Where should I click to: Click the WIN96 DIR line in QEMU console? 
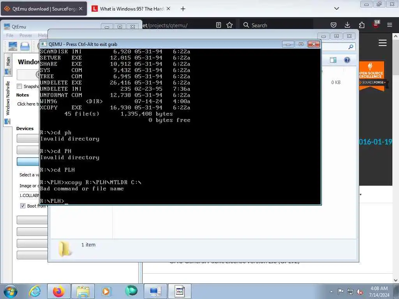pyautogui.click(x=115, y=101)
